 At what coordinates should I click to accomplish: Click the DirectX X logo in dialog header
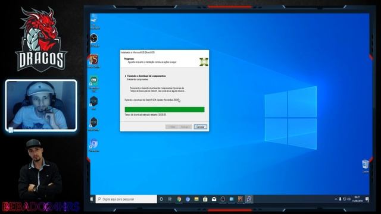tap(204, 62)
